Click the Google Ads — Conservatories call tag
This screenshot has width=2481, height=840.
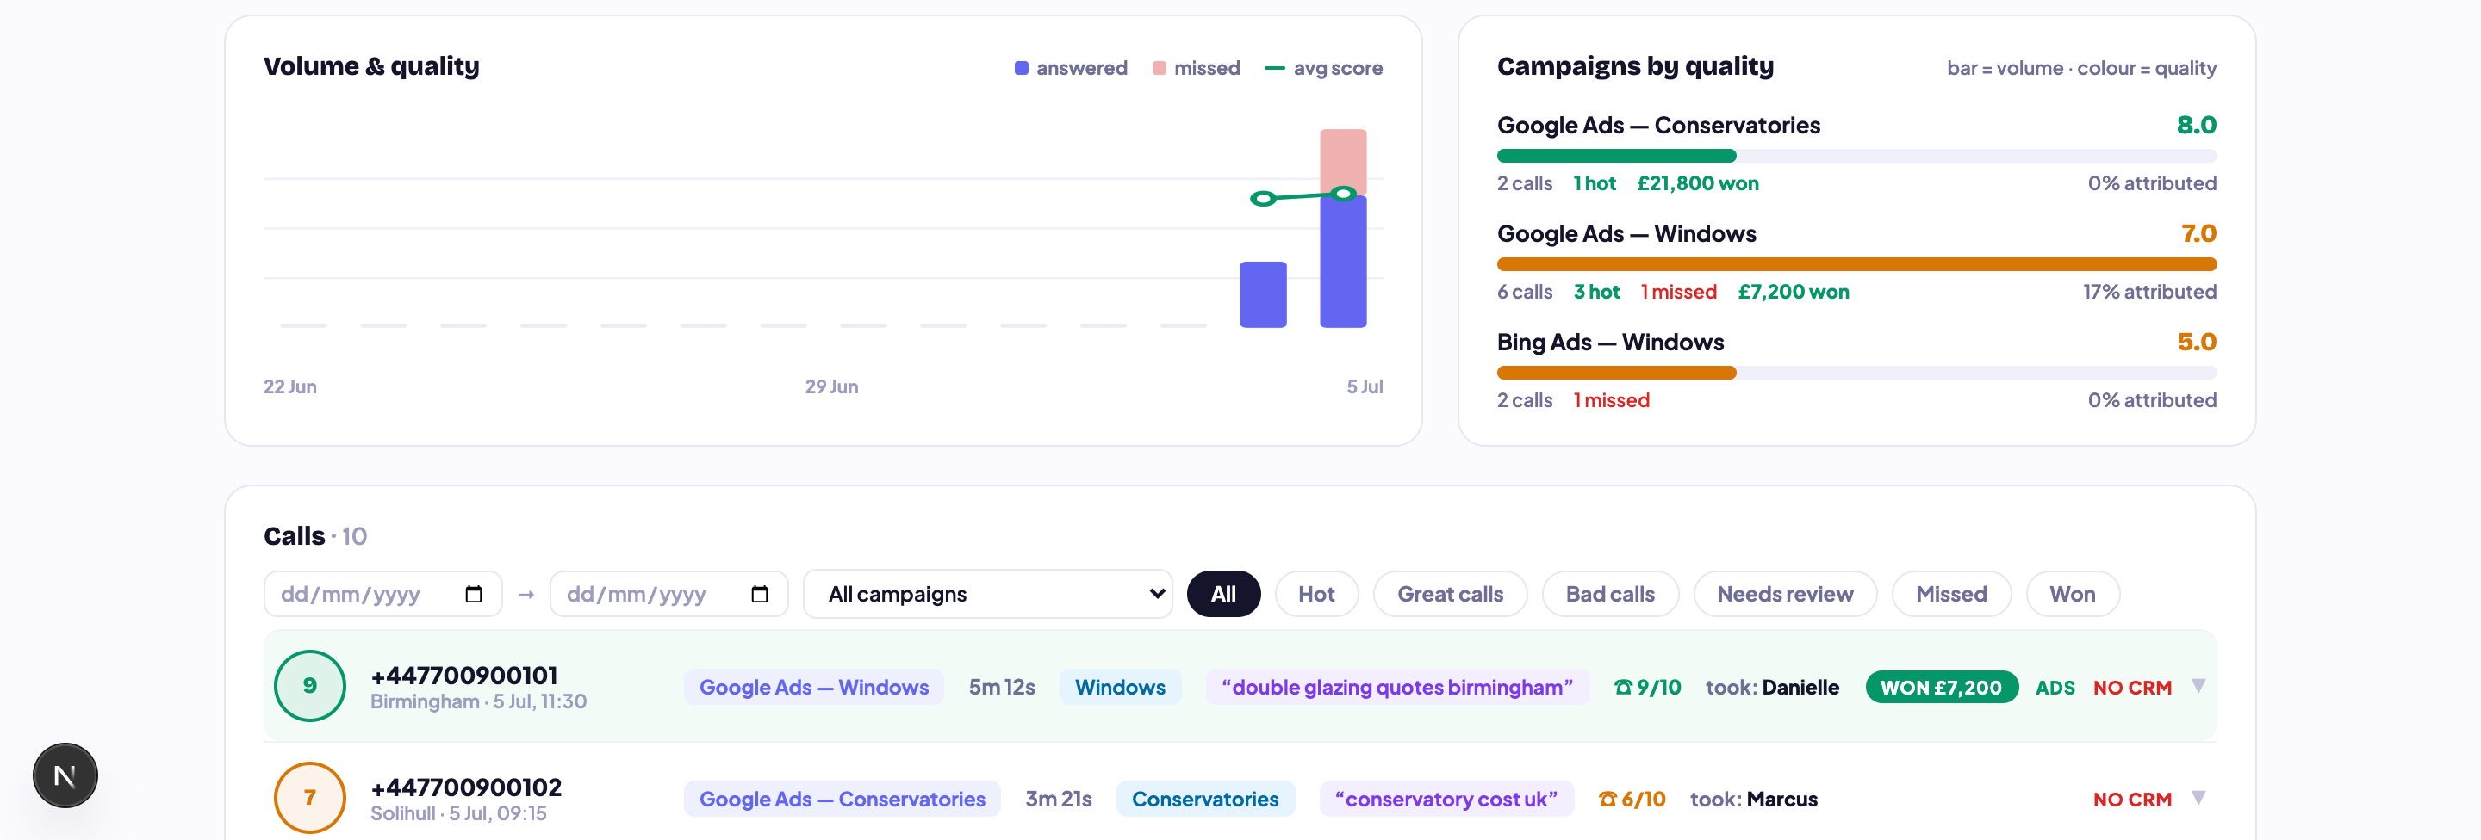[842, 799]
